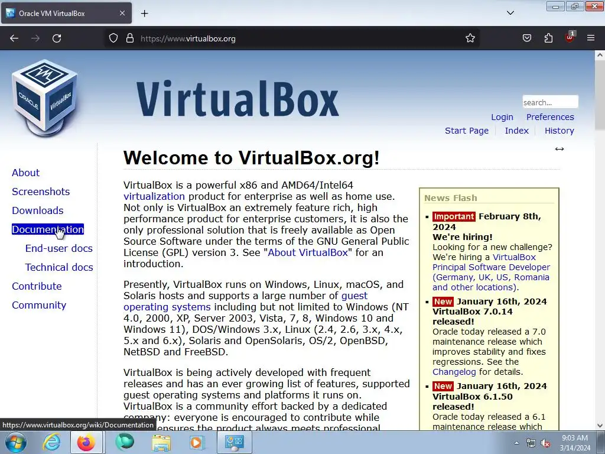
Task: Open the Save to Pocket icon
Action: [x=526, y=38]
